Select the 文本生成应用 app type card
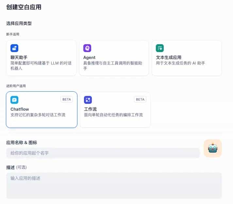The image size is (233, 204). click(187, 58)
